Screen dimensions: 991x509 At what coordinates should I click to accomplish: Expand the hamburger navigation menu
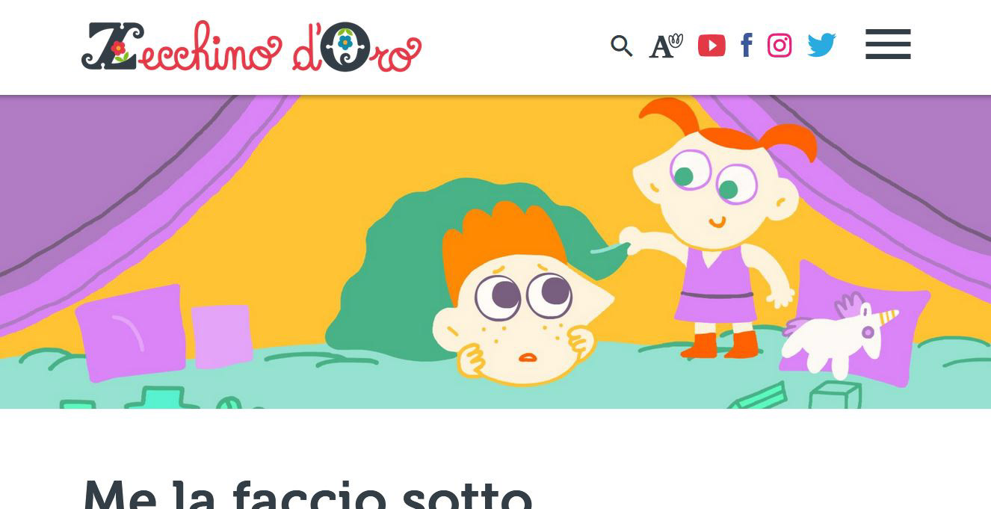(x=888, y=44)
